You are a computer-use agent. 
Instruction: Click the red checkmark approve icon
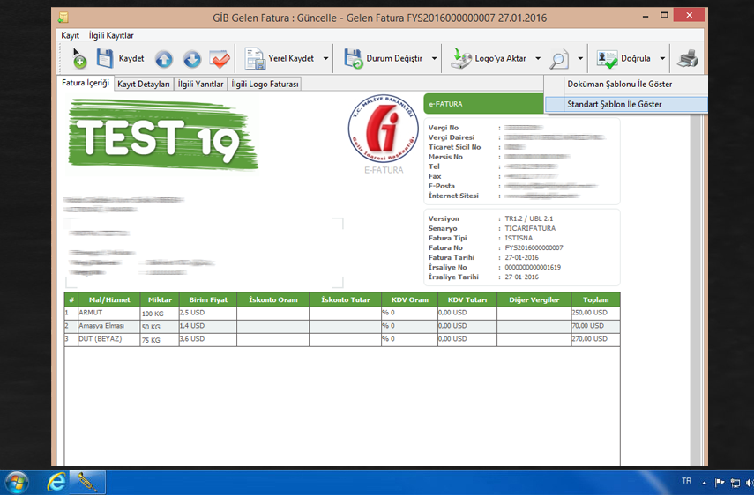(x=220, y=60)
